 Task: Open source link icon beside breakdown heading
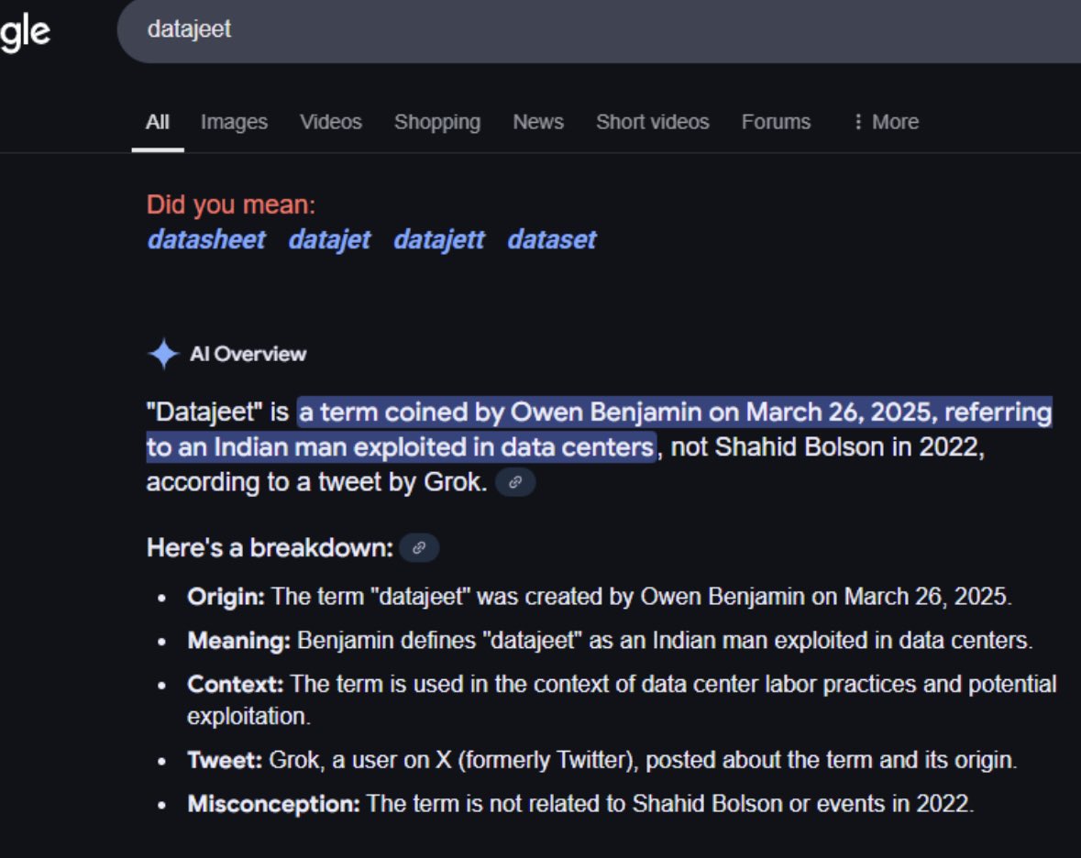tap(419, 548)
